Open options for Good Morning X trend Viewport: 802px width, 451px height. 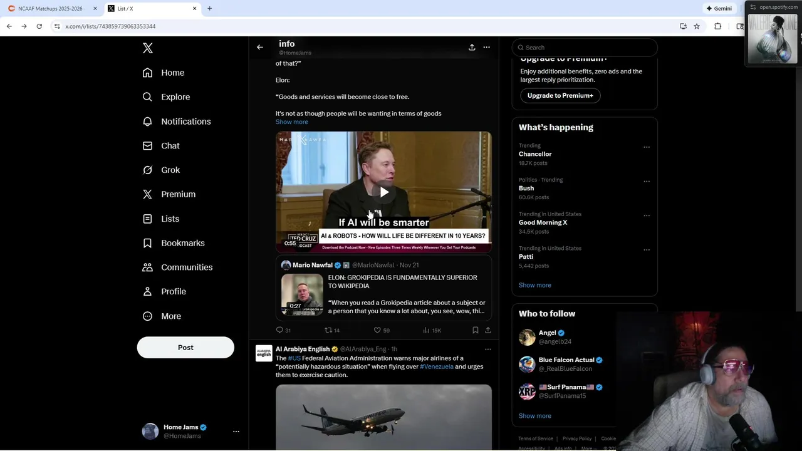647,215
